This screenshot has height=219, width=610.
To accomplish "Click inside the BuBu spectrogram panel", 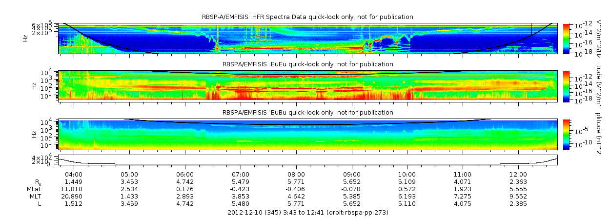I will [307, 134].
